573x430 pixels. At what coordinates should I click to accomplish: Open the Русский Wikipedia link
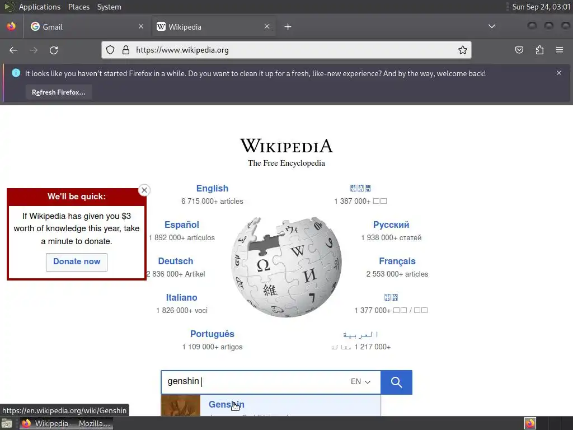click(391, 225)
